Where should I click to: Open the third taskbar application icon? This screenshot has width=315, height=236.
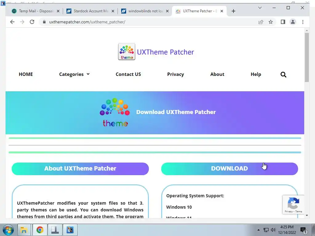coord(55,230)
